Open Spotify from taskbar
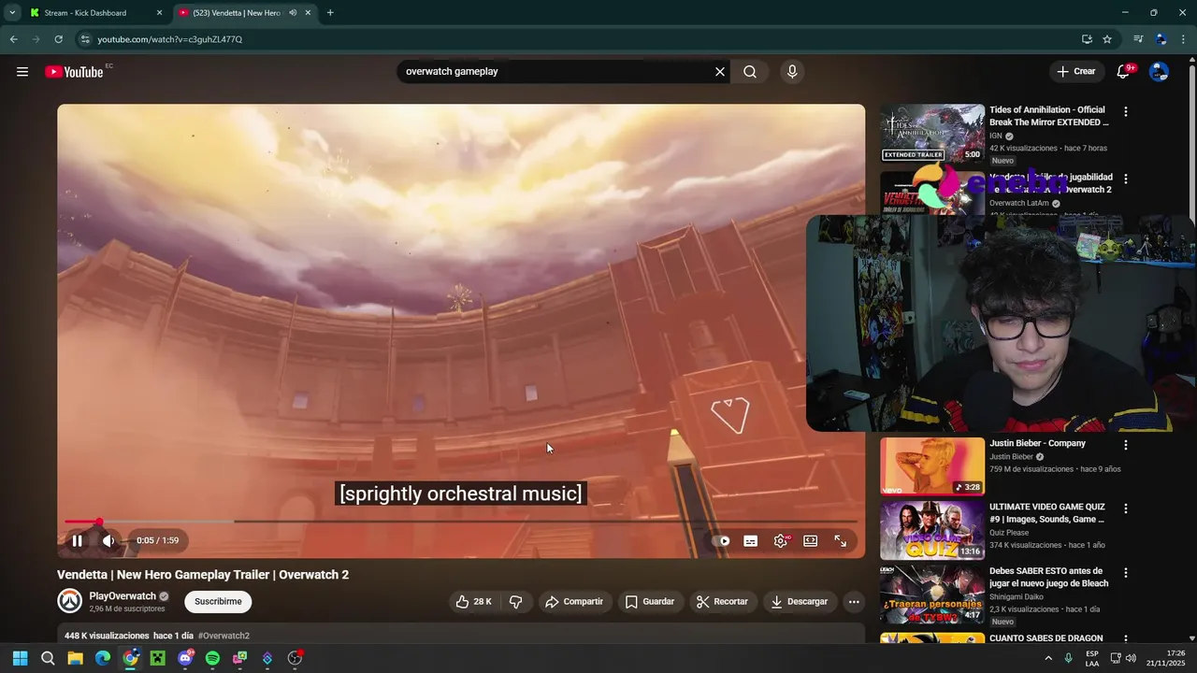Image resolution: width=1197 pixels, height=673 pixels. [x=212, y=658]
